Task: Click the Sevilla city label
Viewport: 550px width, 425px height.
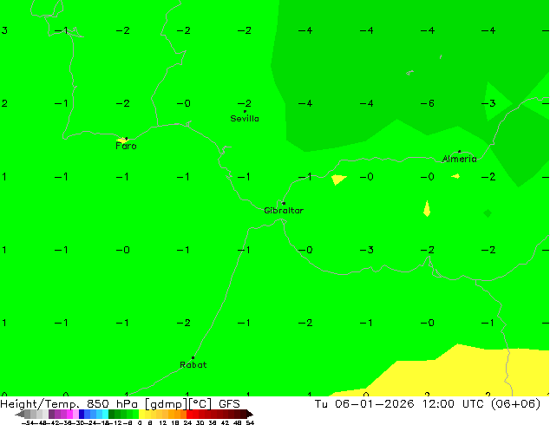Action: pos(245,119)
